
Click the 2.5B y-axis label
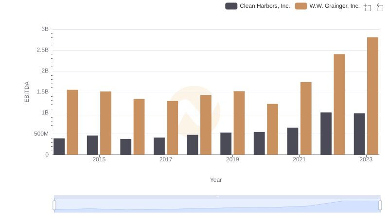pyautogui.click(x=43, y=50)
